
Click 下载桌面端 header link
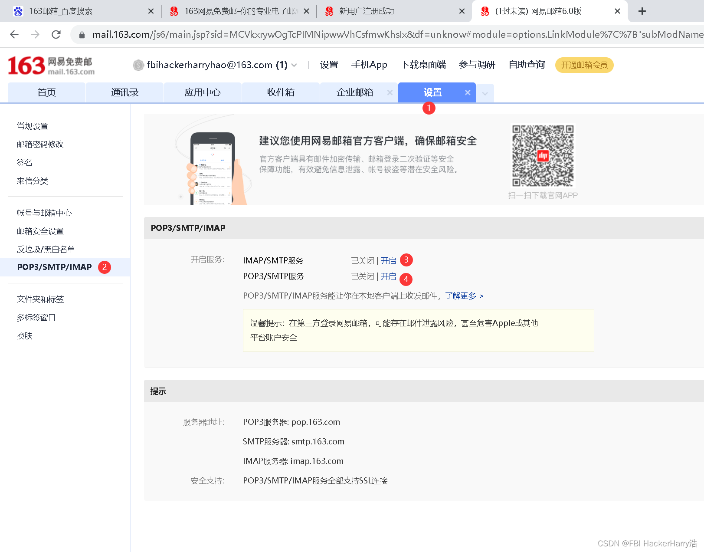[423, 65]
